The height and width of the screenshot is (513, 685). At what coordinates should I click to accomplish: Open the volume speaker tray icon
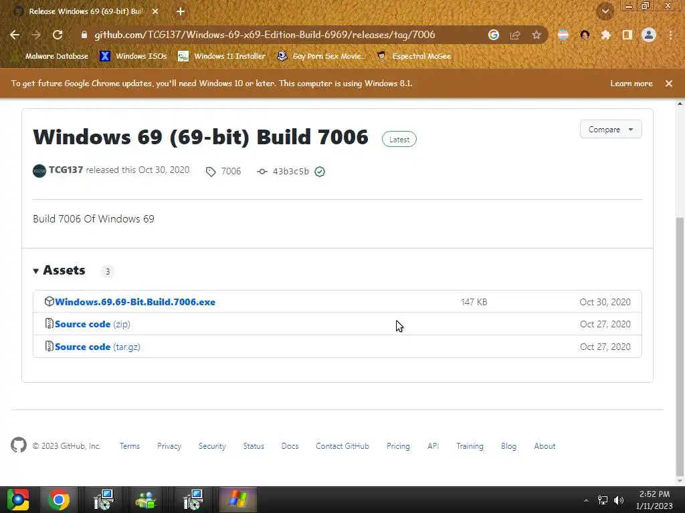[x=619, y=500]
